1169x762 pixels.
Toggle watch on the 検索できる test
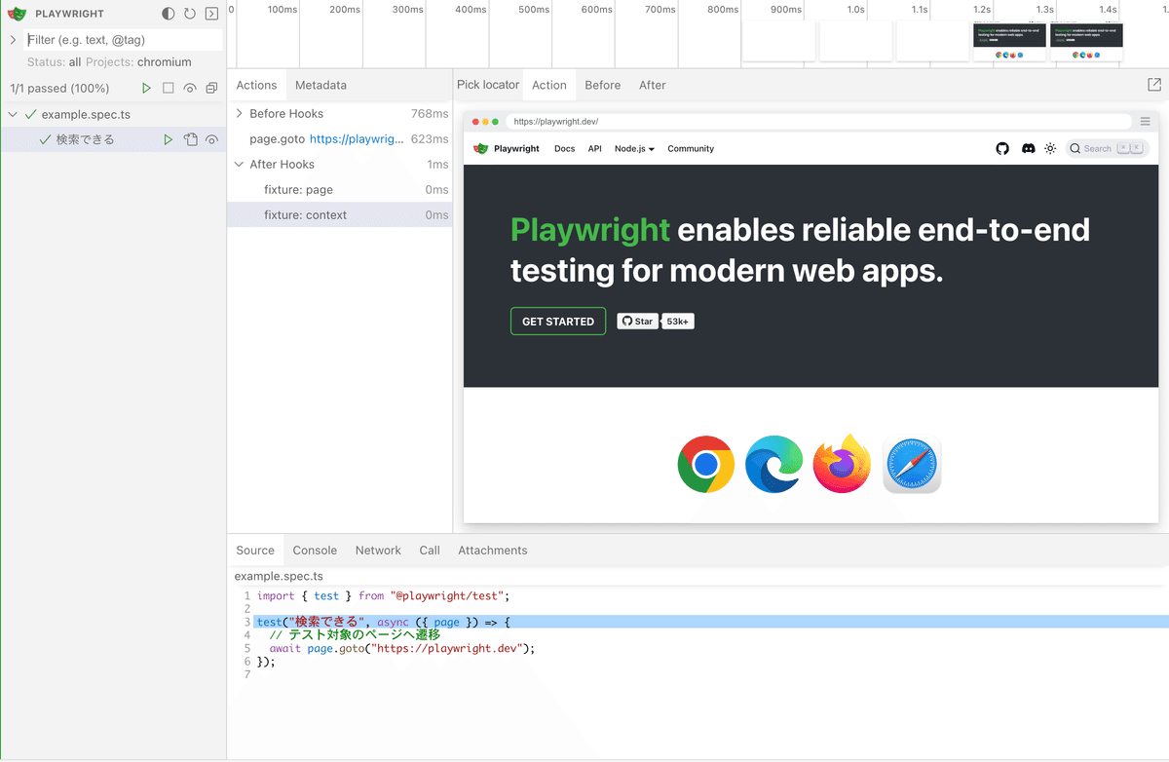click(x=211, y=139)
